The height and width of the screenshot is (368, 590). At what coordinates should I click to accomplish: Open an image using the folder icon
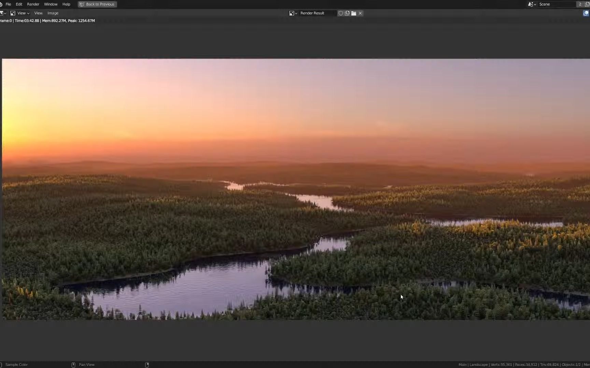(x=354, y=13)
